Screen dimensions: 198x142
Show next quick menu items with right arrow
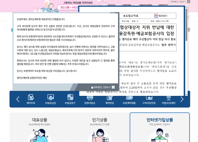[182, 99]
